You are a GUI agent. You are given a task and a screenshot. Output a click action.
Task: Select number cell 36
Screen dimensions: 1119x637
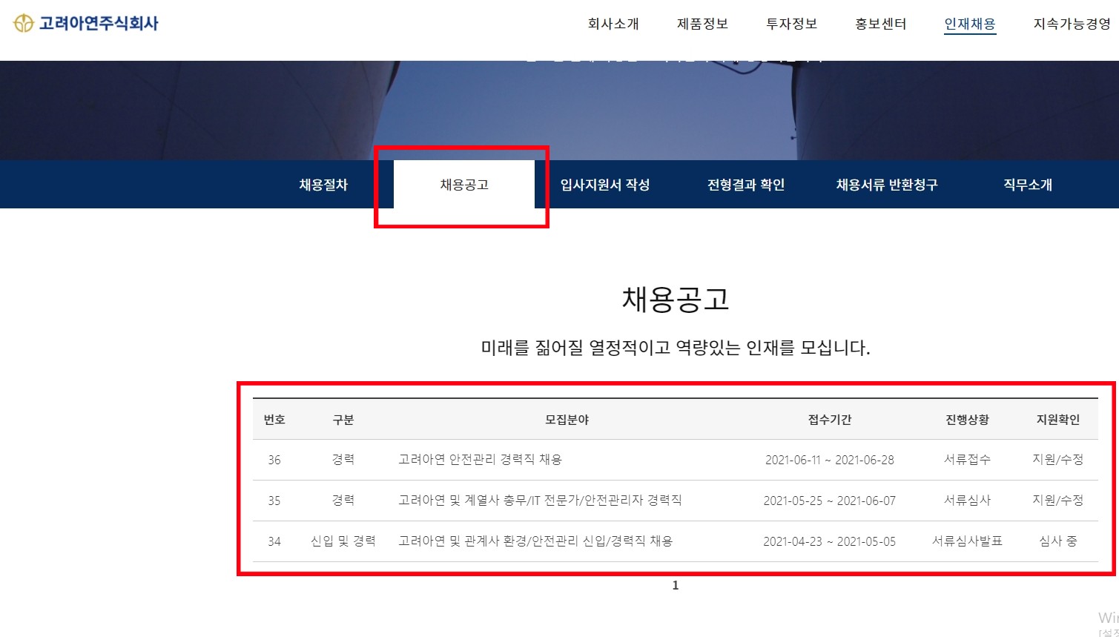coord(274,460)
